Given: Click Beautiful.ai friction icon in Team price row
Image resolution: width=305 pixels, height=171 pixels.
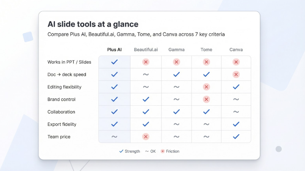Looking at the screenshot, I should [x=146, y=137].
